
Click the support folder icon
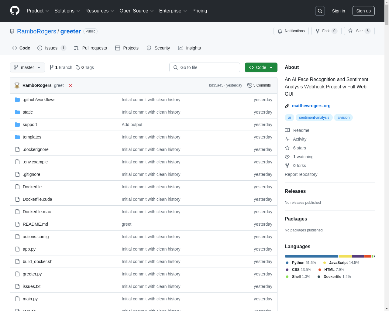(17, 125)
